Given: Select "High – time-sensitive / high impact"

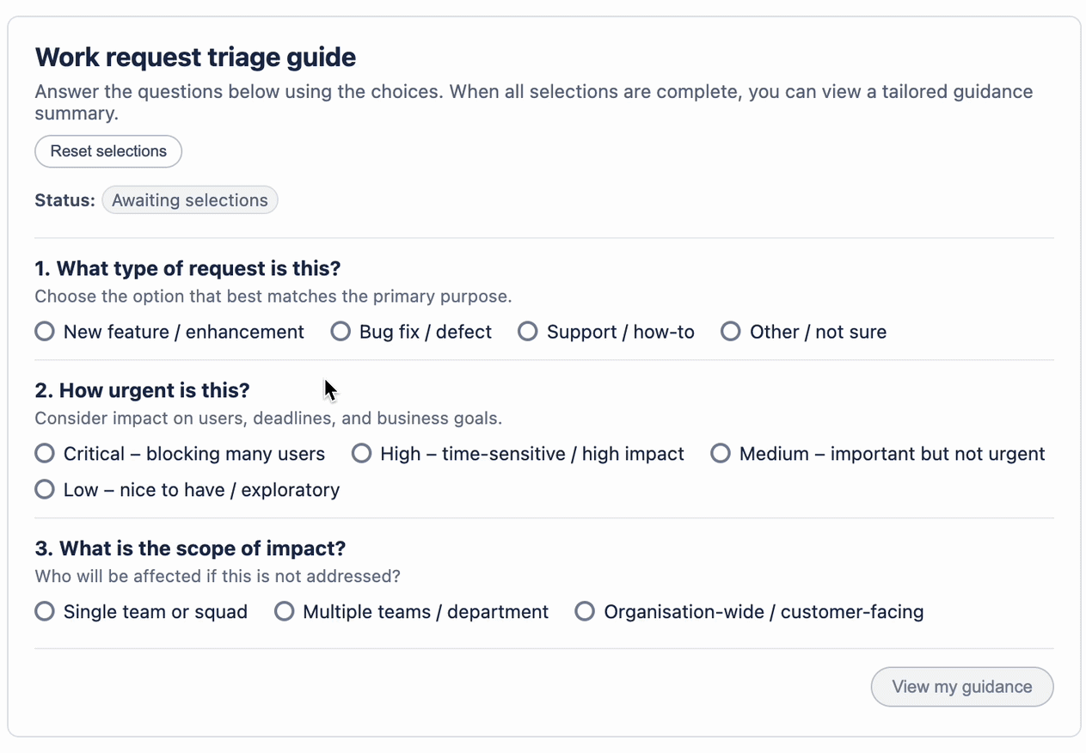Looking at the screenshot, I should pyautogui.click(x=361, y=453).
